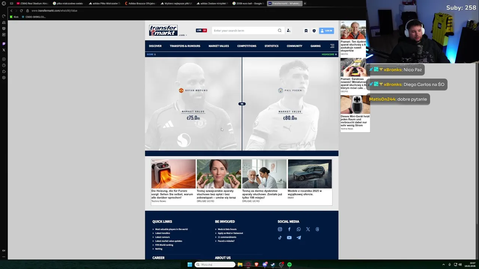Switch to the 'Adidas Brazuca Oficjalna' tab

(x=140, y=3)
